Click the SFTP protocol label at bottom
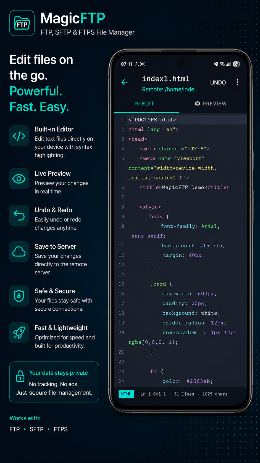The height and width of the screenshot is (463, 260). pyautogui.click(x=37, y=429)
